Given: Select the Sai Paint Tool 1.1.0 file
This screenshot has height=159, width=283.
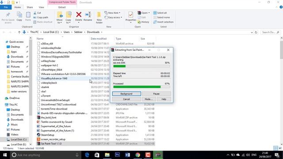Looking at the screenshot, I should (51, 144).
